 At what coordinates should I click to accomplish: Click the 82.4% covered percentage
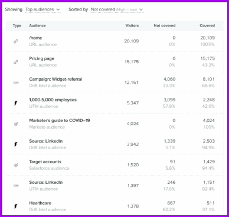[208, 189]
